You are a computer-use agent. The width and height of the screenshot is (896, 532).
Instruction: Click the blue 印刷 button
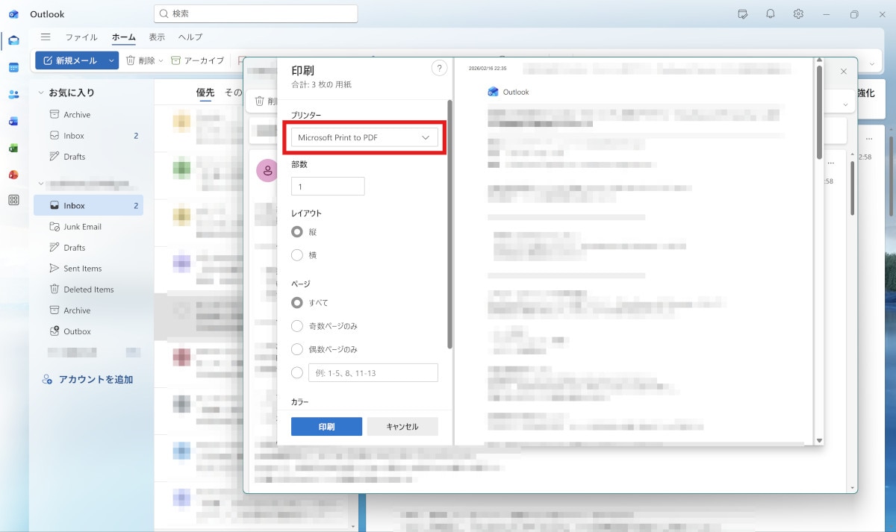point(326,427)
